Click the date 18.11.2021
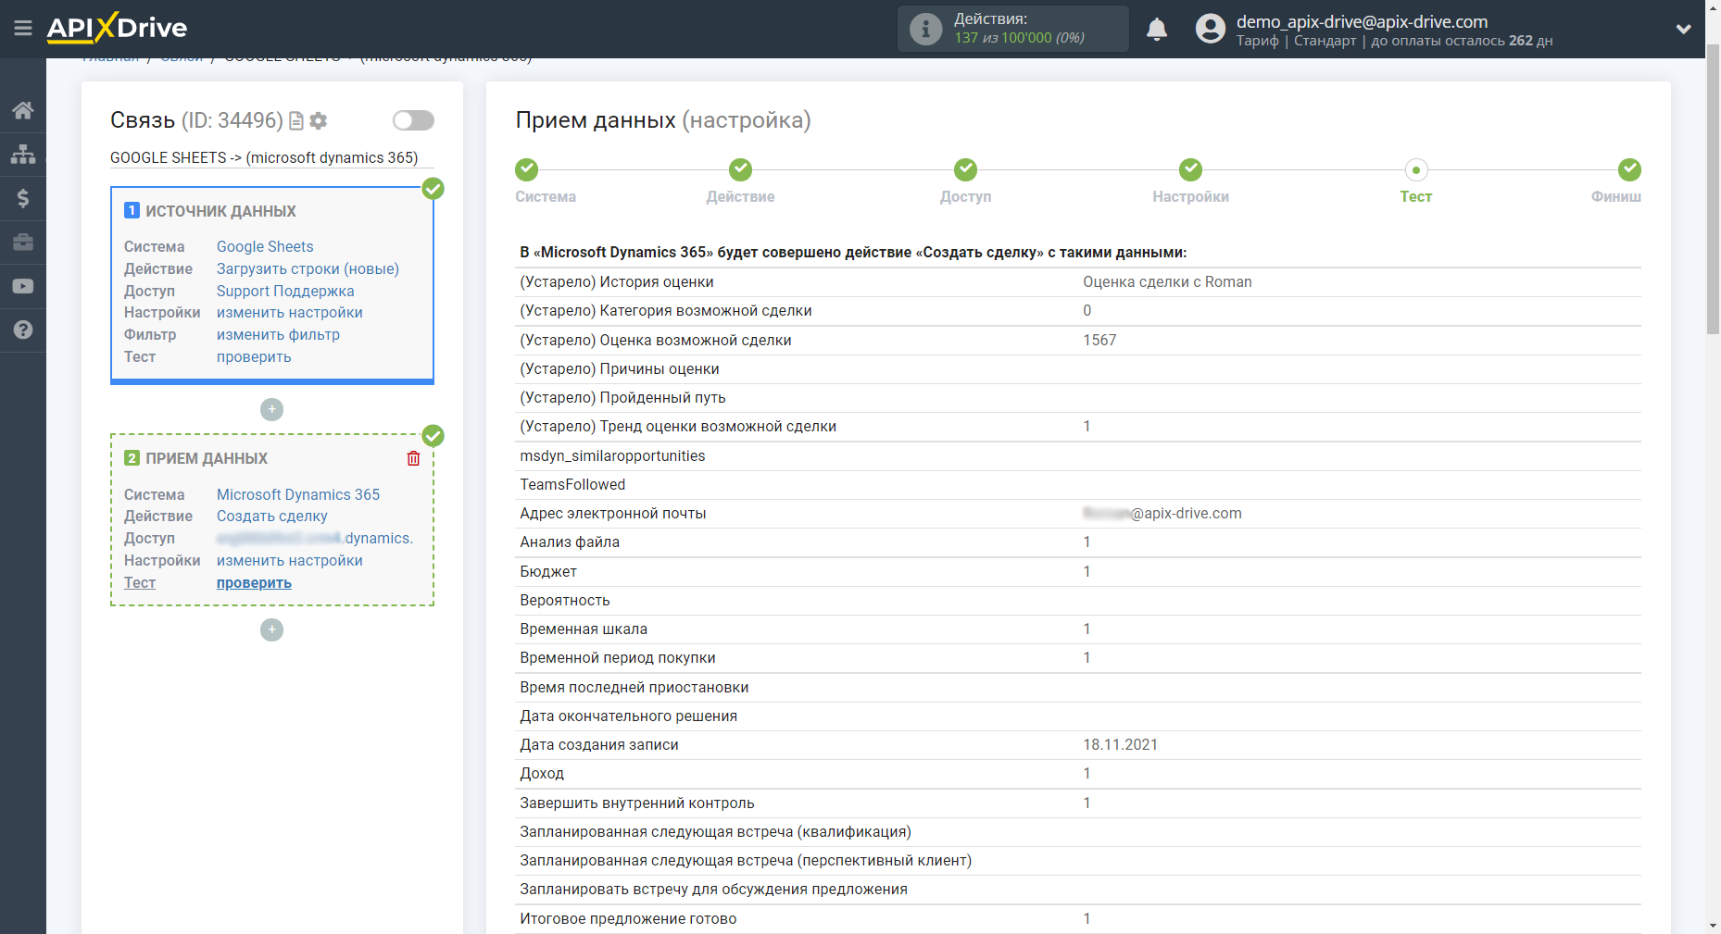Image resolution: width=1721 pixels, height=934 pixels. click(x=1120, y=744)
